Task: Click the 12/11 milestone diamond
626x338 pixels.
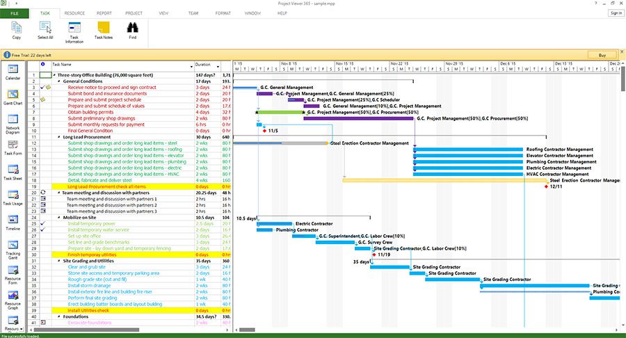Action: coord(546,186)
